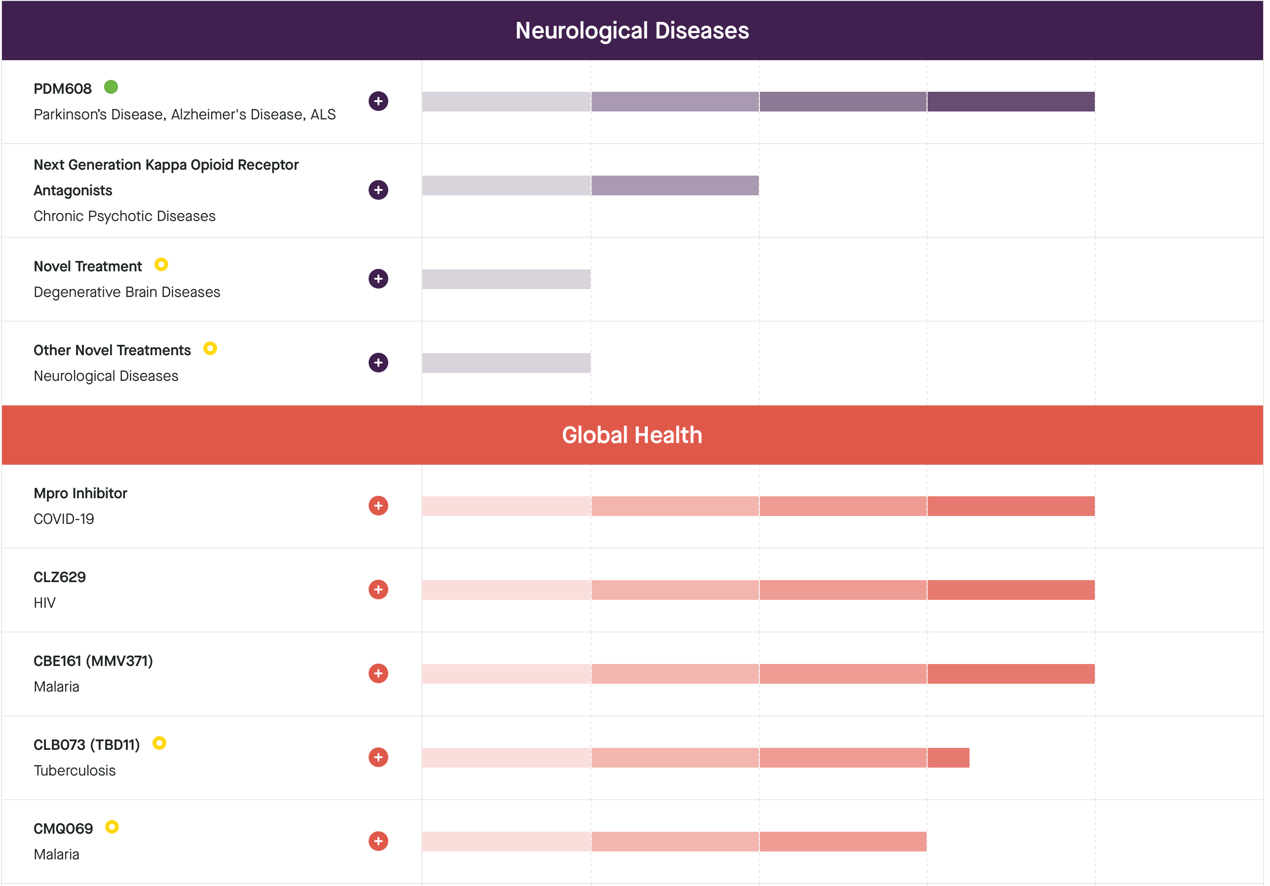
Task: Click short final segment of CLB073 progress bar
Action: click(x=948, y=758)
